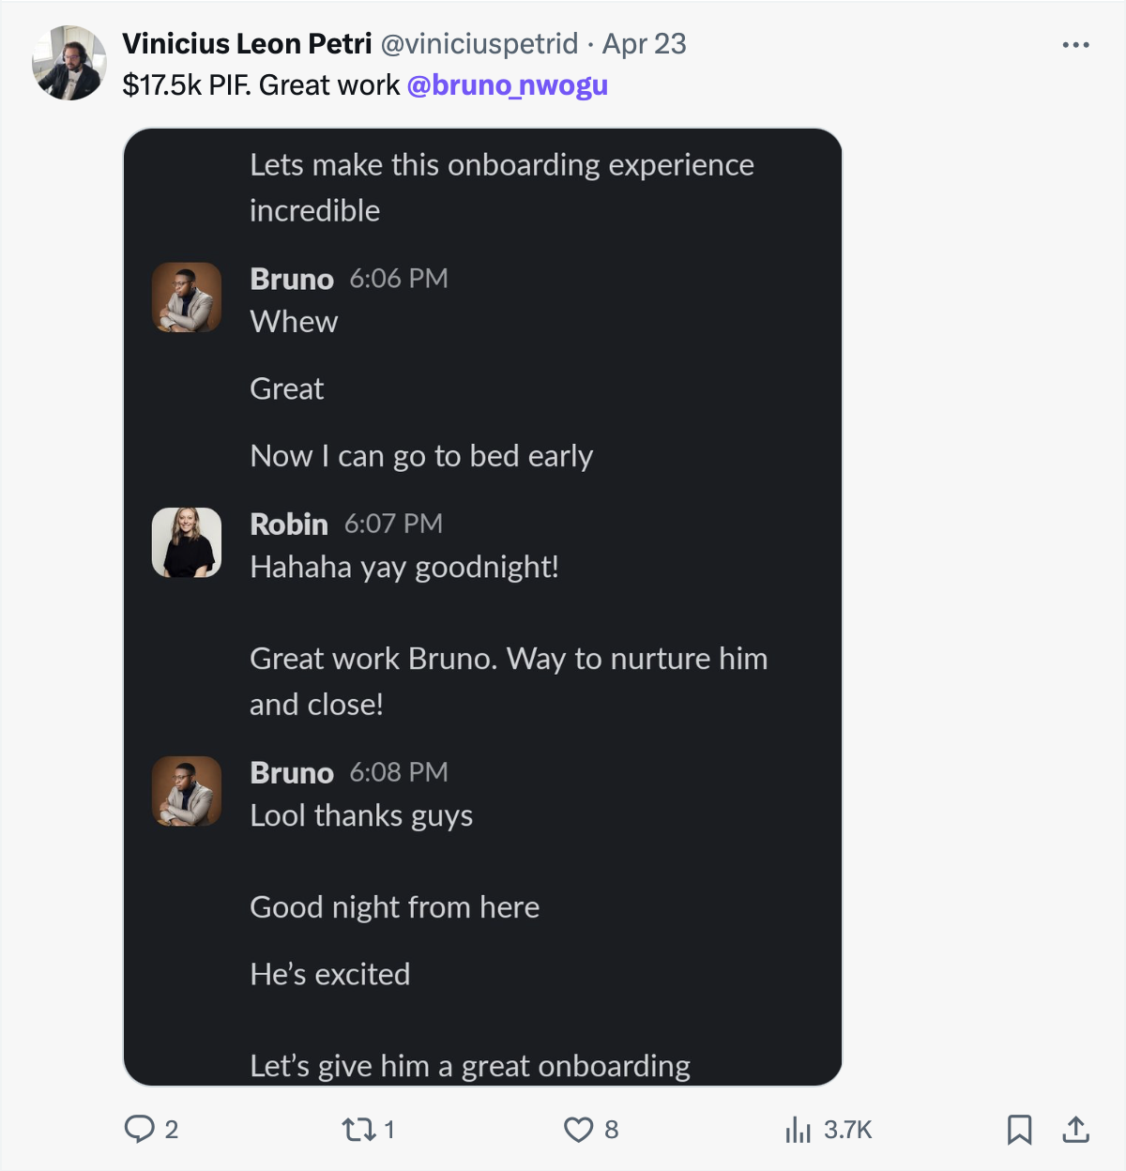Bookmark this tweet
Screen dimensions: 1126x1171
1019,1130
